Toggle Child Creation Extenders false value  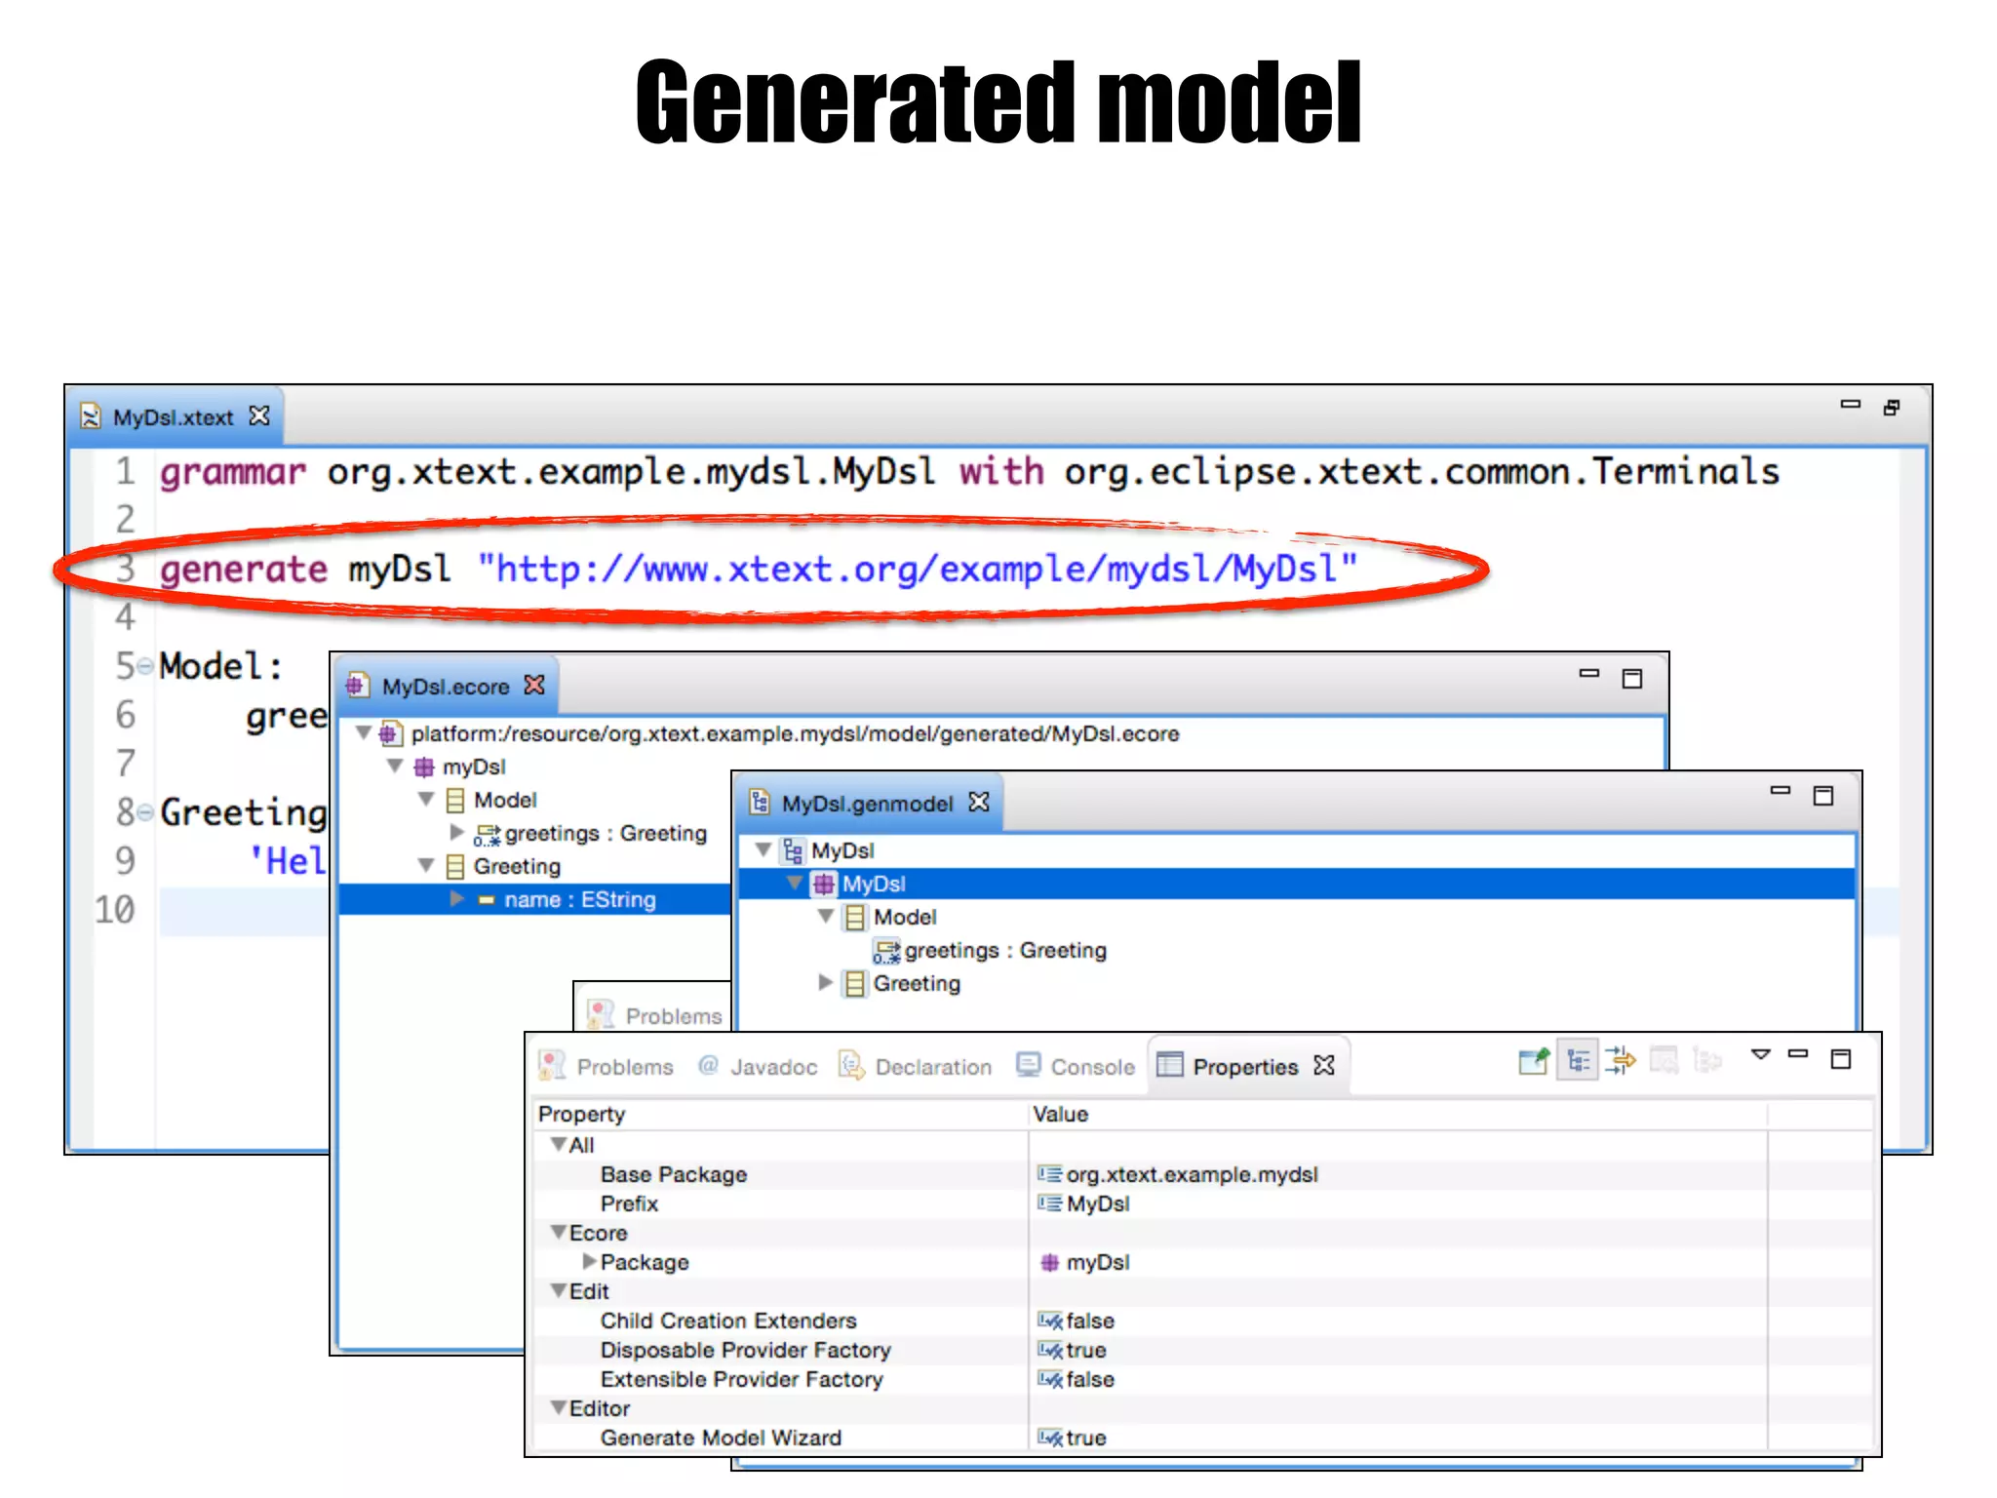click(x=1089, y=1321)
